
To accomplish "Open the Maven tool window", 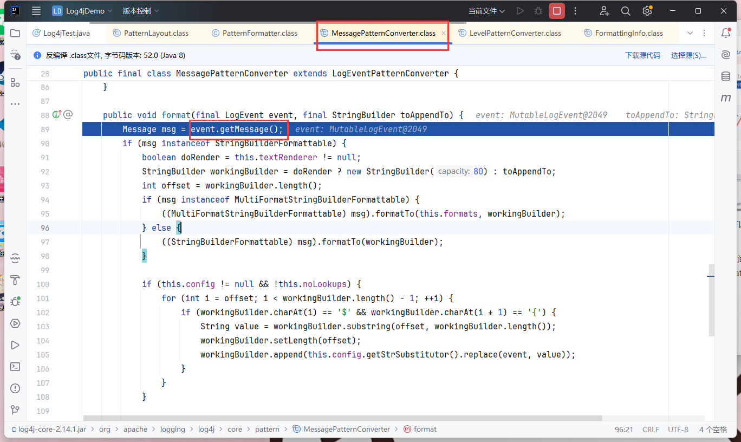I will 726,98.
